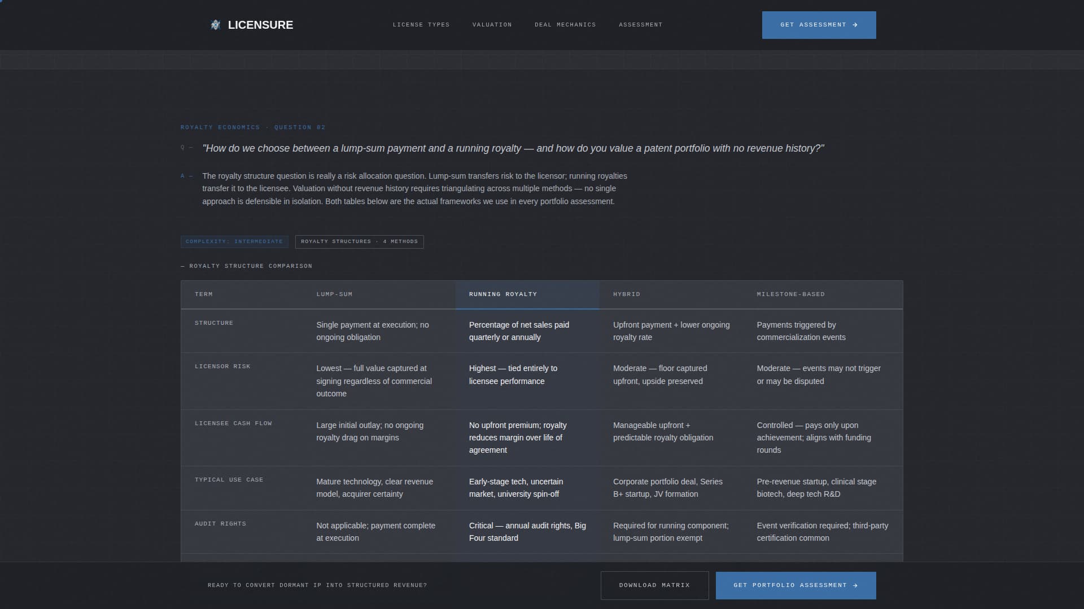The image size is (1084, 609).
Task: Select the VALUATION navigation item
Action: click(x=492, y=25)
